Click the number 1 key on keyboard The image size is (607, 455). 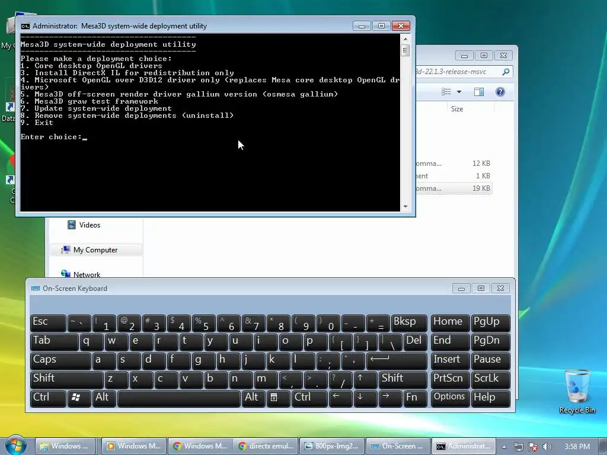tap(104, 323)
